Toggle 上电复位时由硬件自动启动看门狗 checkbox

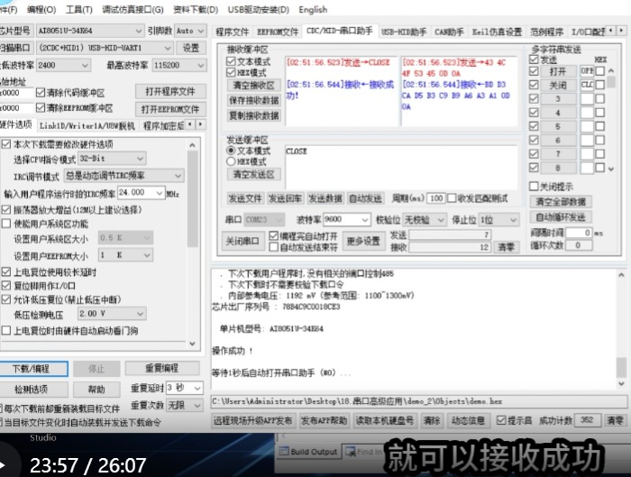pyautogui.click(x=6, y=331)
